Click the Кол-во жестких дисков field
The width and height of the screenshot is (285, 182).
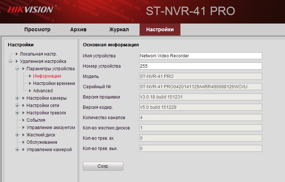tap(200, 128)
